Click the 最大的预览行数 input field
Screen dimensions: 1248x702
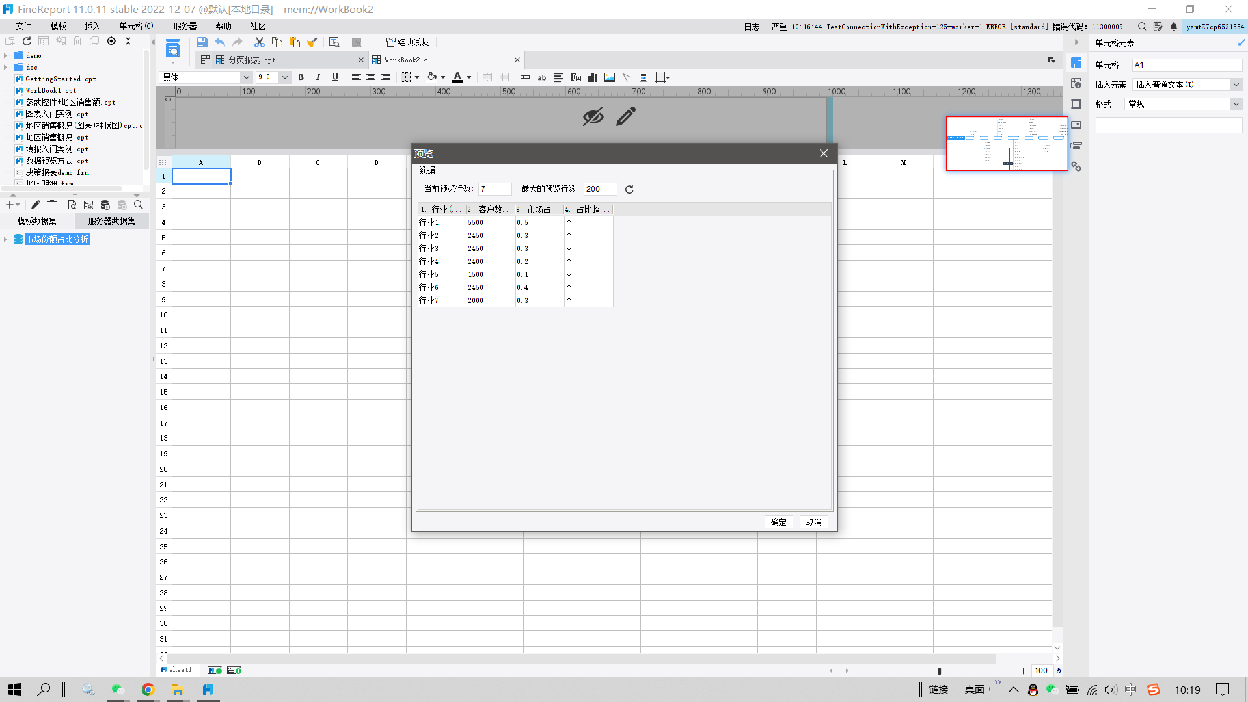599,189
